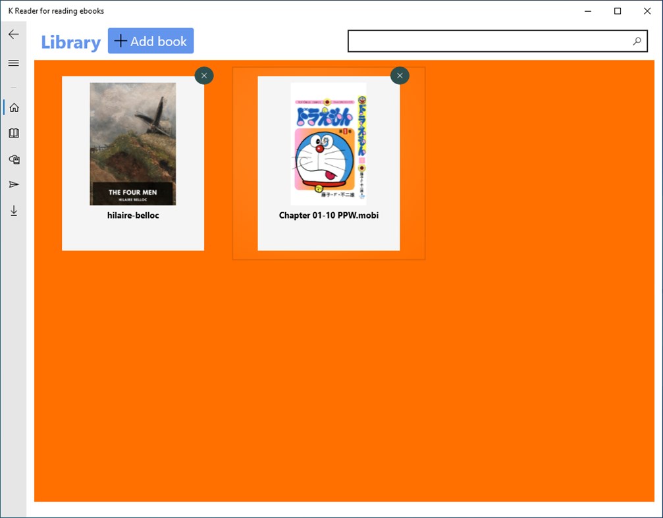Click the search magnifier icon

click(636, 41)
